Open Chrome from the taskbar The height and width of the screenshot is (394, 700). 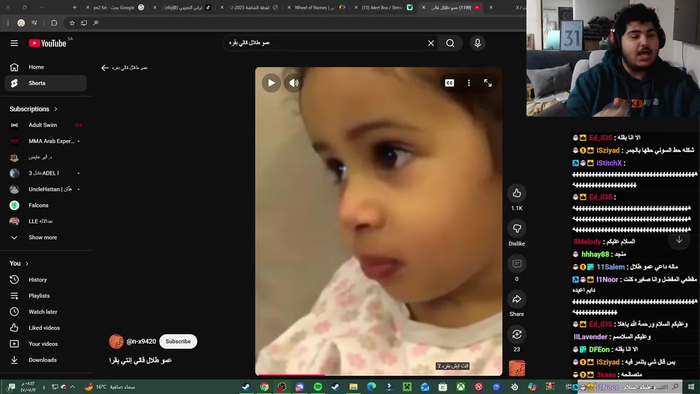264,387
